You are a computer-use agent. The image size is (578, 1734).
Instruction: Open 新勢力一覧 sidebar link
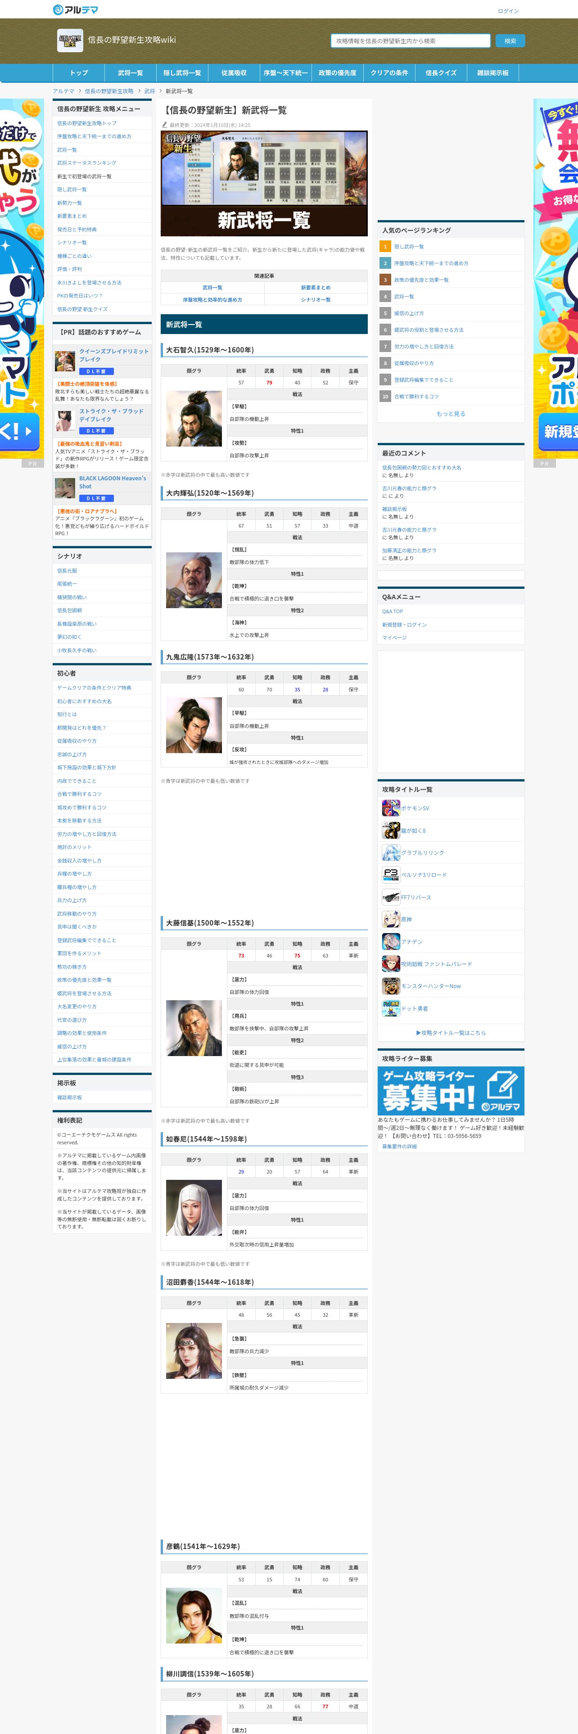click(x=69, y=203)
